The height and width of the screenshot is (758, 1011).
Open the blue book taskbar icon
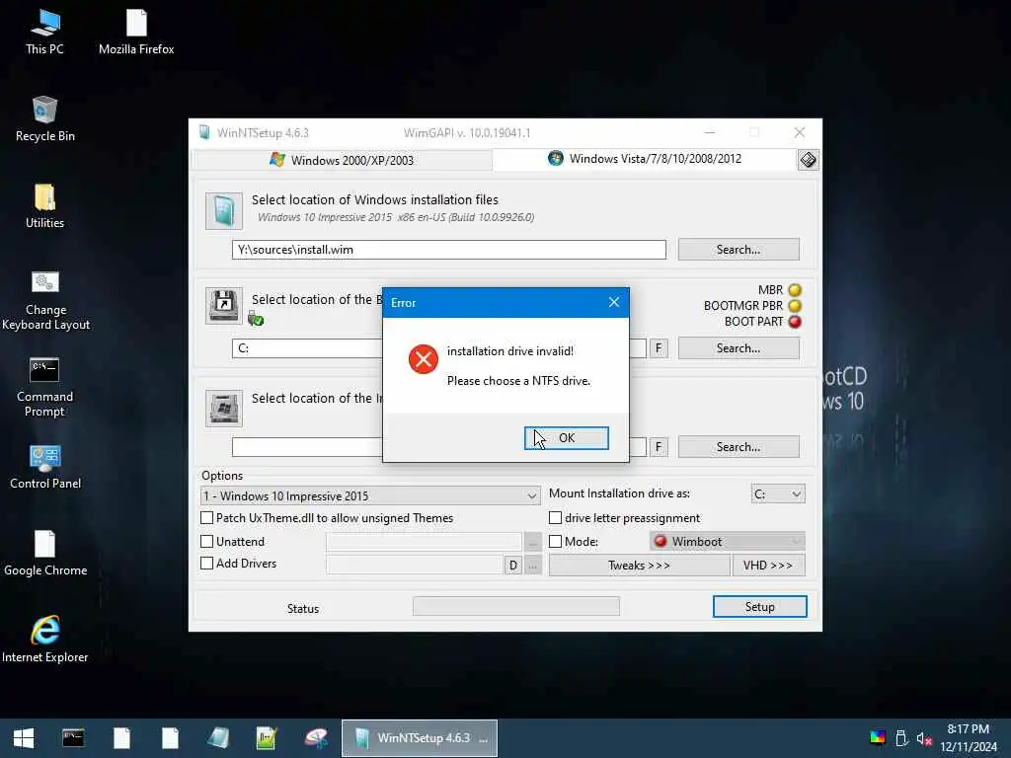coord(218,738)
